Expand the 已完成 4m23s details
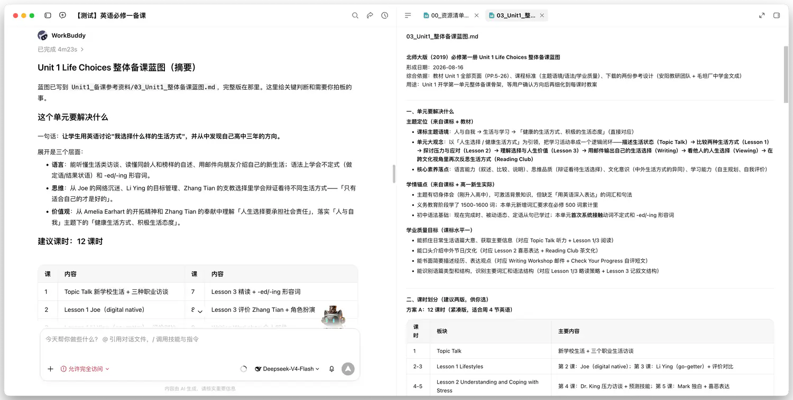This screenshot has height=400, width=793. (x=61, y=49)
